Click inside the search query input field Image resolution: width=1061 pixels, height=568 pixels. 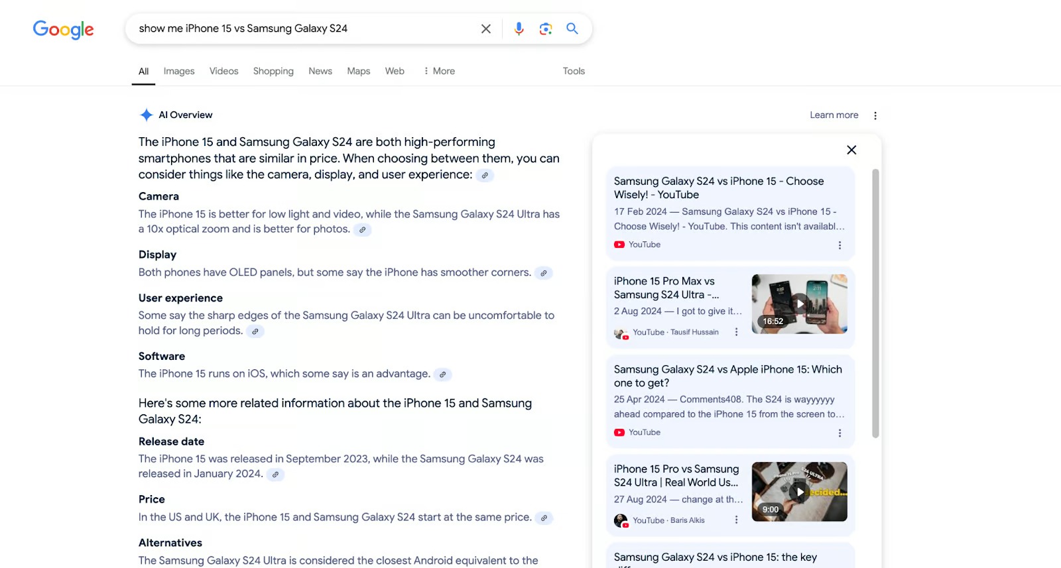[298, 28]
